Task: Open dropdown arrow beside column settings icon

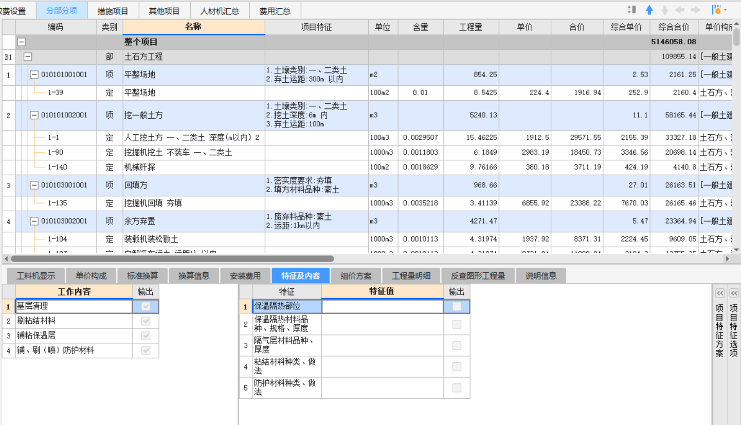Action: pos(726,10)
